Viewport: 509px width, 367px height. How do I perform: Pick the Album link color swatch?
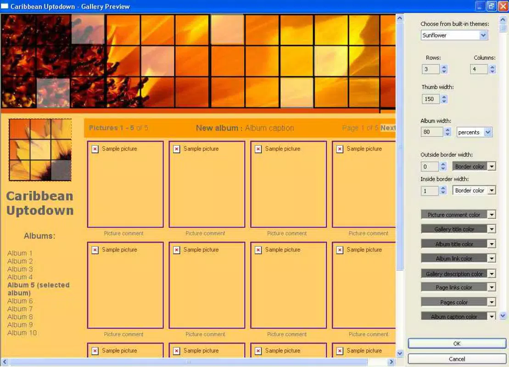pyautogui.click(x=454, y=258)
